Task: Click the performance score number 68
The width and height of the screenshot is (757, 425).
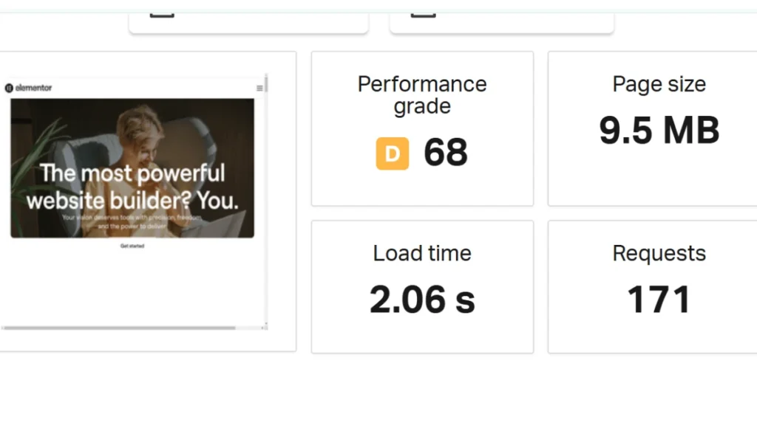Action: coord(446,154)
